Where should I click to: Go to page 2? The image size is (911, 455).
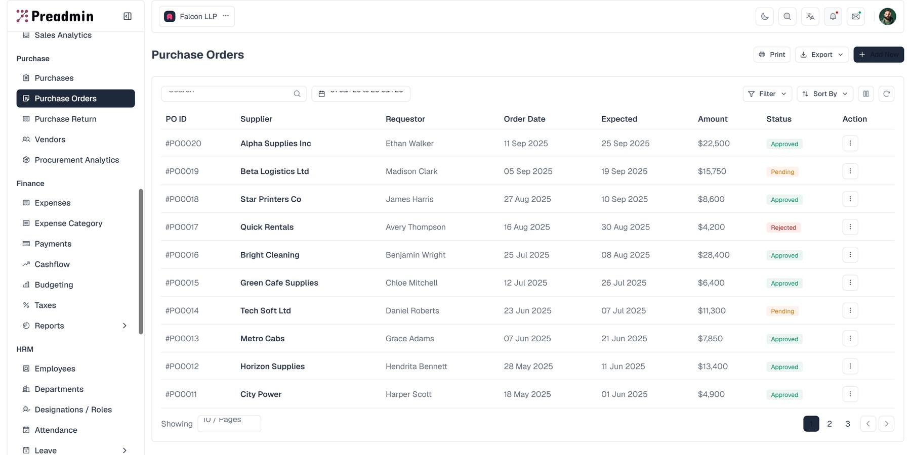(x=830, y=424)
